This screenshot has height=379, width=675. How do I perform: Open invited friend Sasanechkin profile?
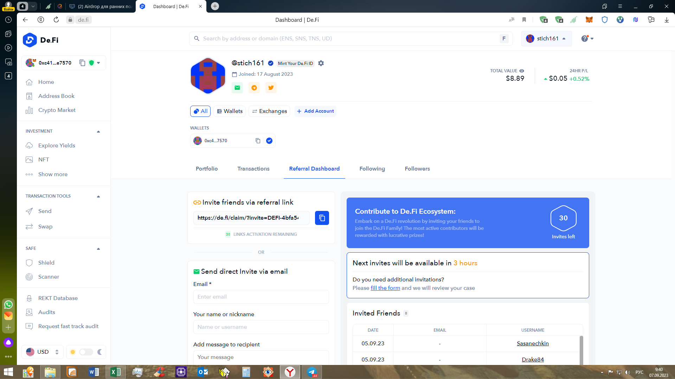pos(533,344)
